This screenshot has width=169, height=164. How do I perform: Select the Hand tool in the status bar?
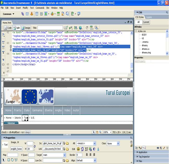click(x=97, y=132)
